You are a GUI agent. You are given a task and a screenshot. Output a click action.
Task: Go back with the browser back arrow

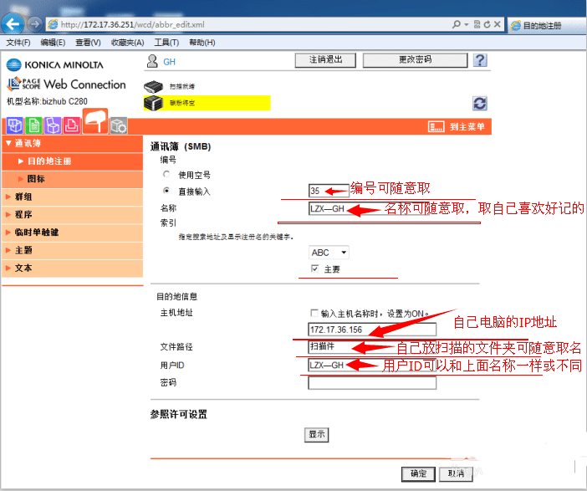[13, 24]
